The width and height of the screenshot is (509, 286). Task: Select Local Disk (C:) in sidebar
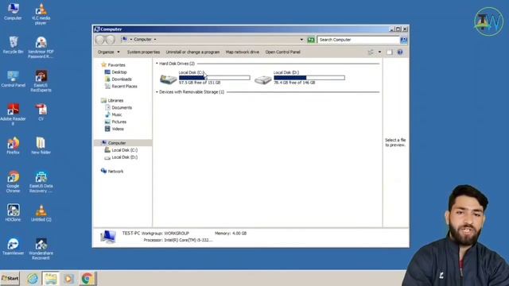(121, 150)
